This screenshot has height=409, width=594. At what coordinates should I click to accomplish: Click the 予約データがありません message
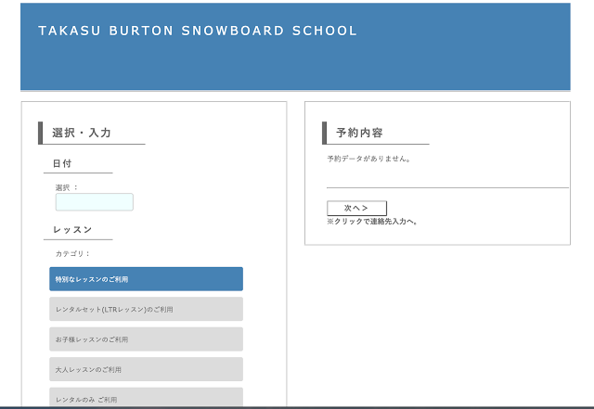click(368, 159)
